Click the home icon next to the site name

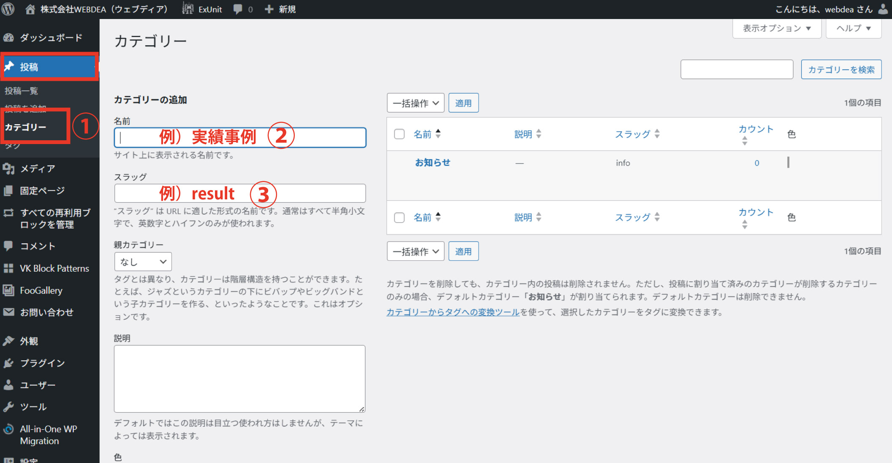[30, 9]
